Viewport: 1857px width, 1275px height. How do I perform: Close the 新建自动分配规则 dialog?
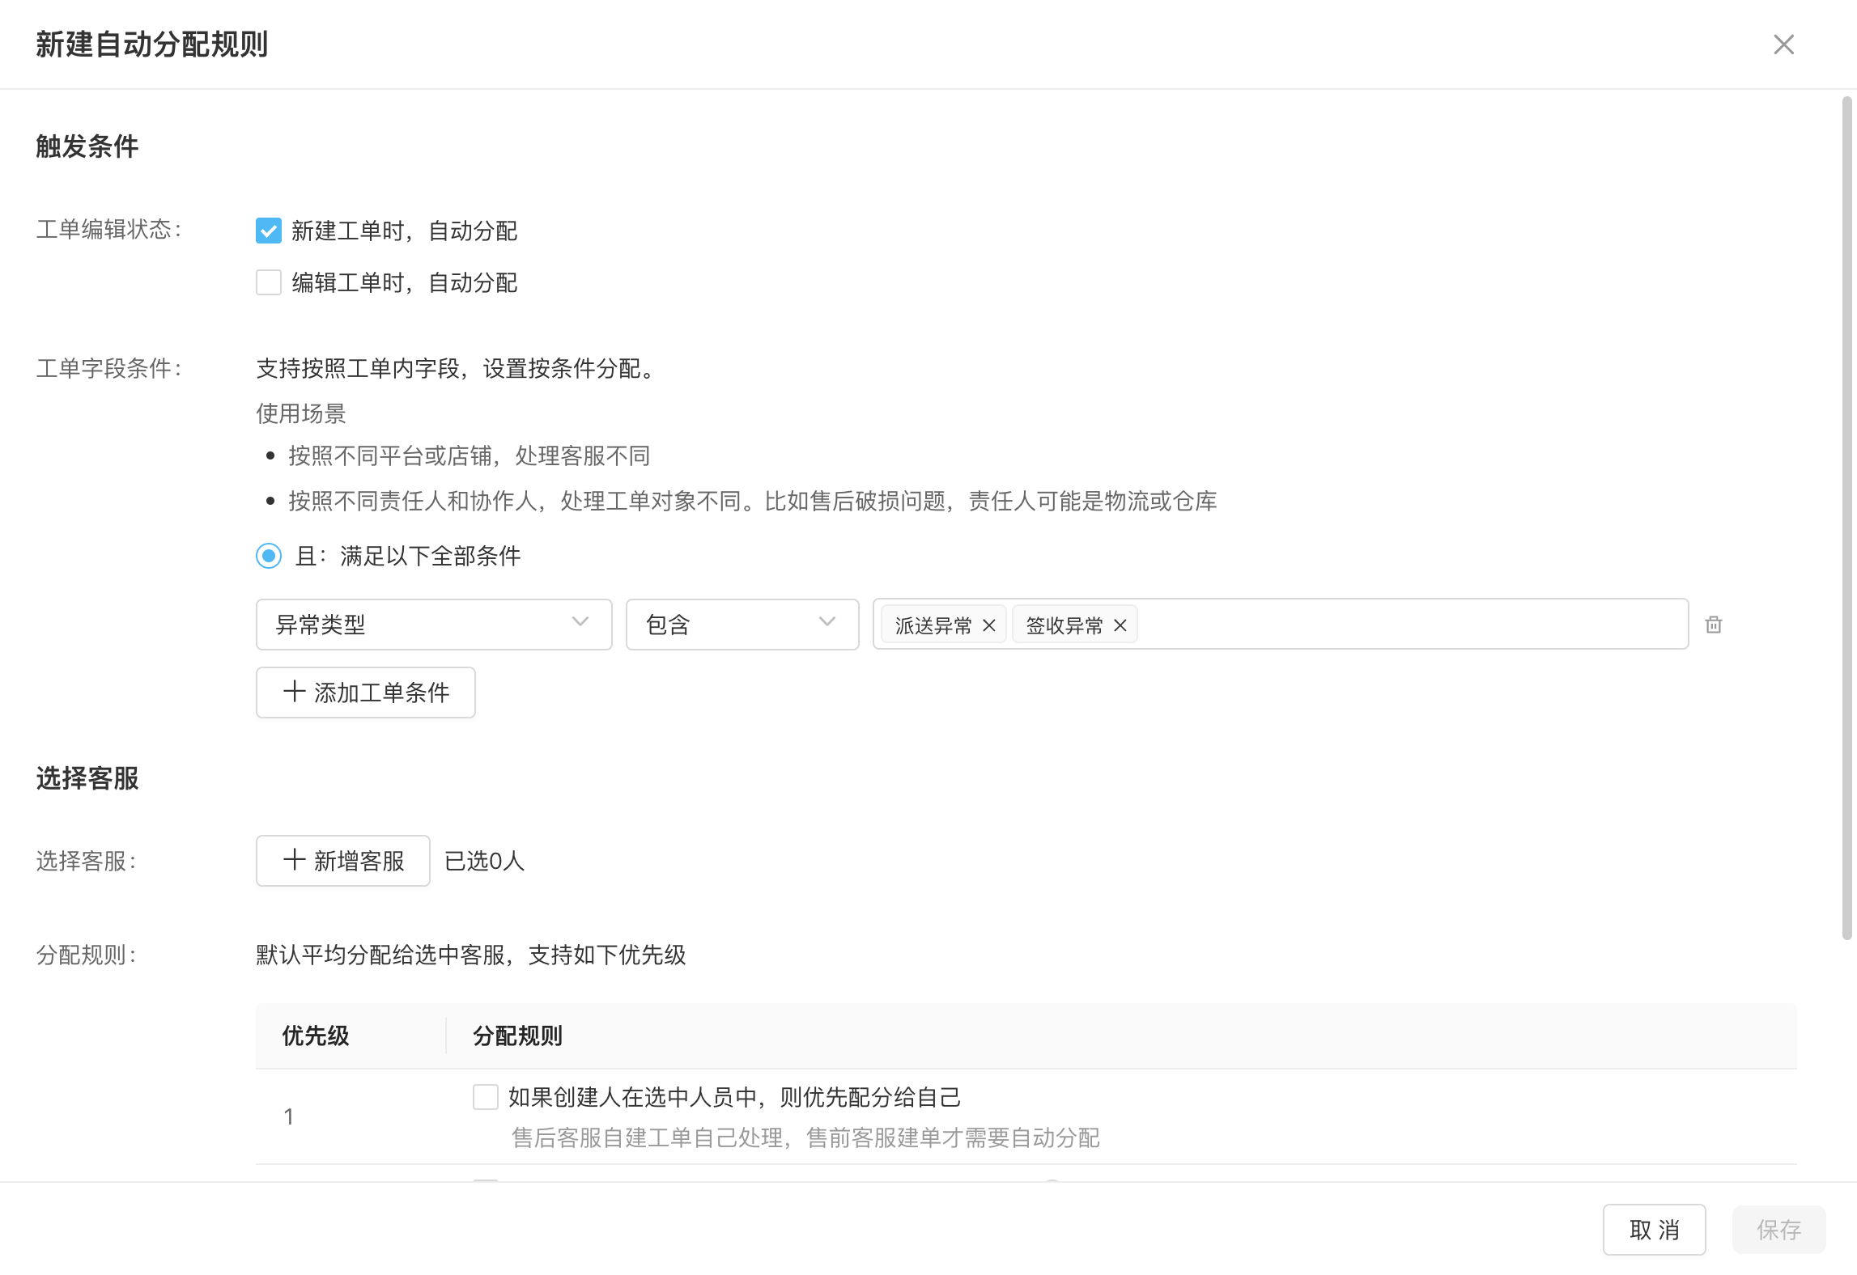click(1783, 44)
